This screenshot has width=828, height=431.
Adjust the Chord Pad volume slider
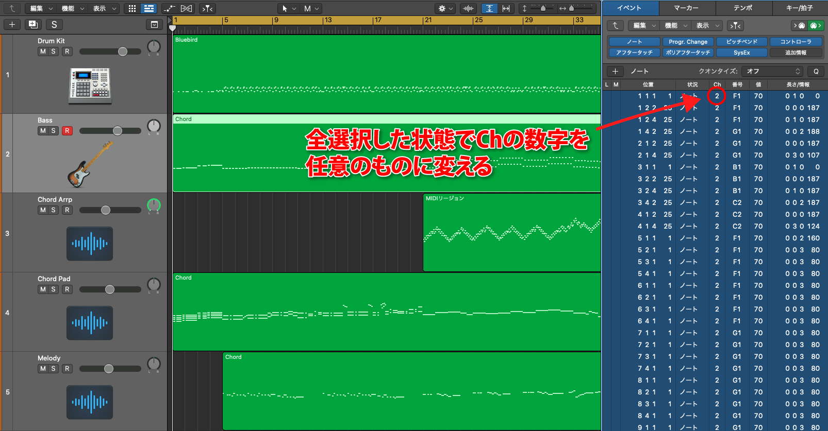[110, 289]
